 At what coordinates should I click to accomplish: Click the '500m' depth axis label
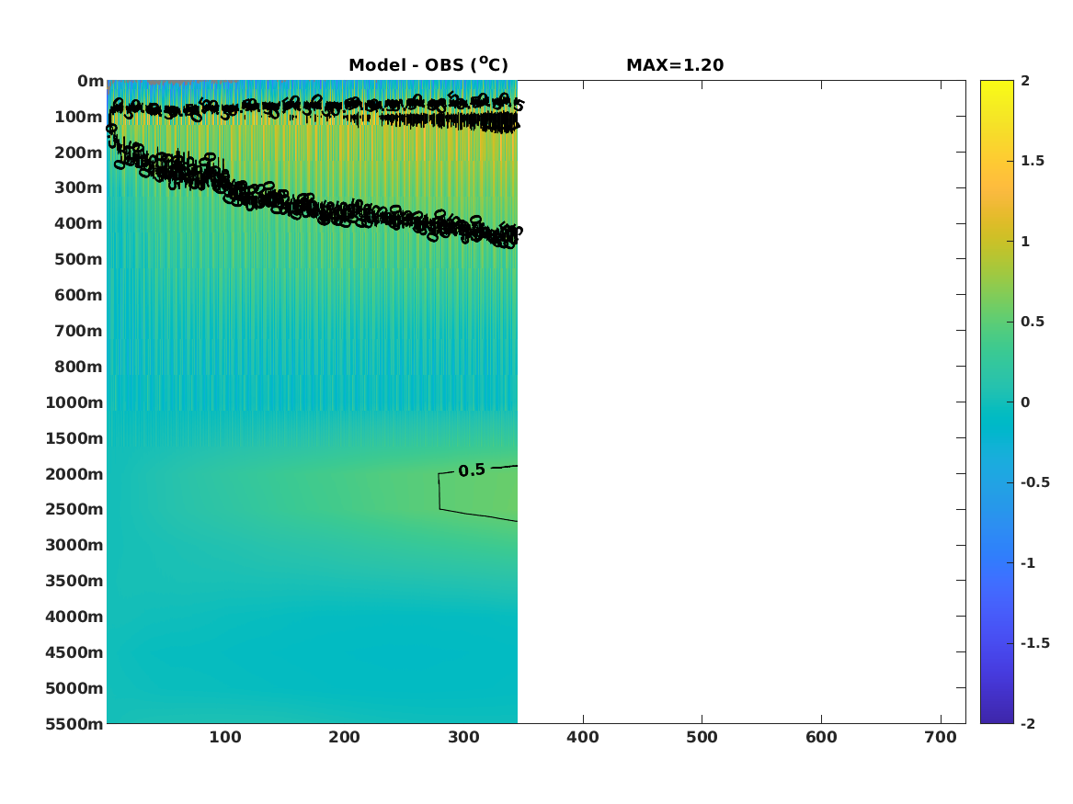click(79, 260)
